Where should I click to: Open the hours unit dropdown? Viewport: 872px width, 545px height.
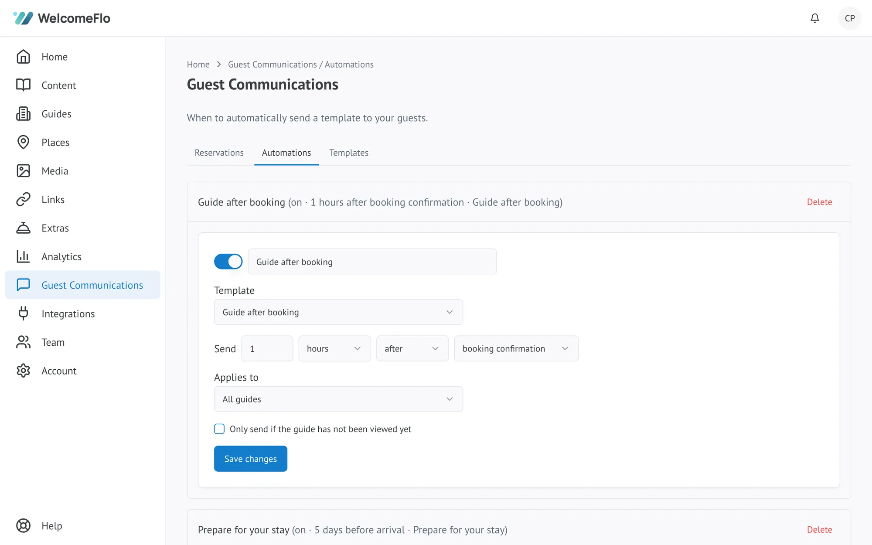click(x=334, y=348)
